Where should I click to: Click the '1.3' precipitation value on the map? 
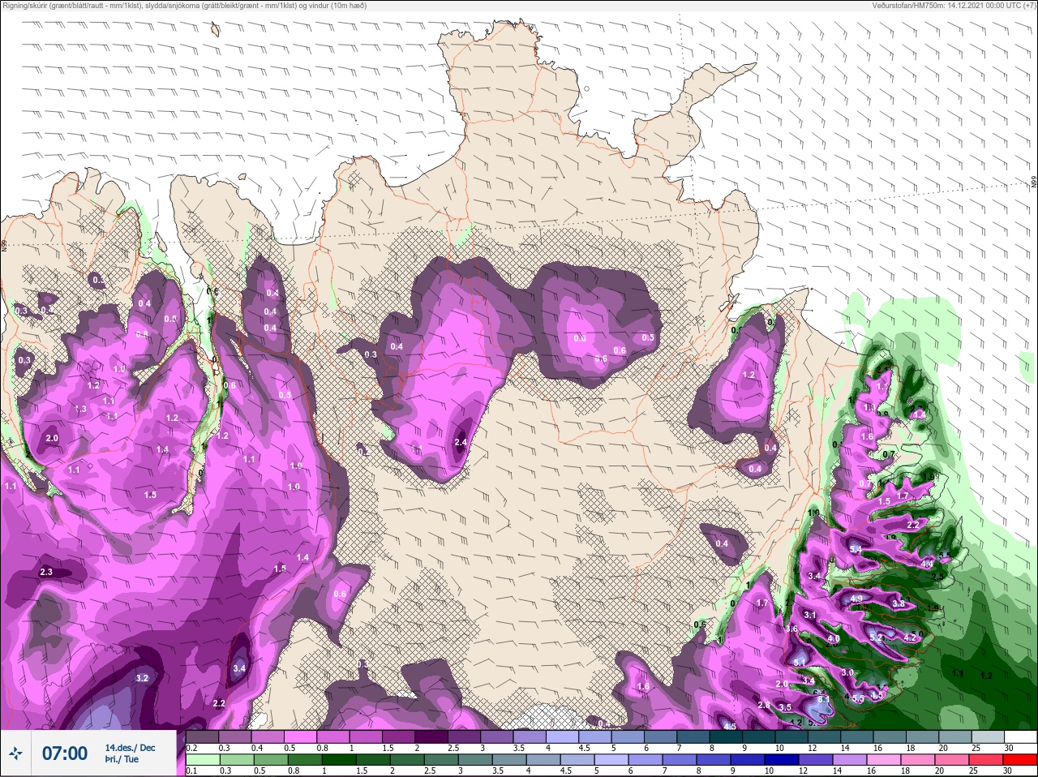pos(81,410)
